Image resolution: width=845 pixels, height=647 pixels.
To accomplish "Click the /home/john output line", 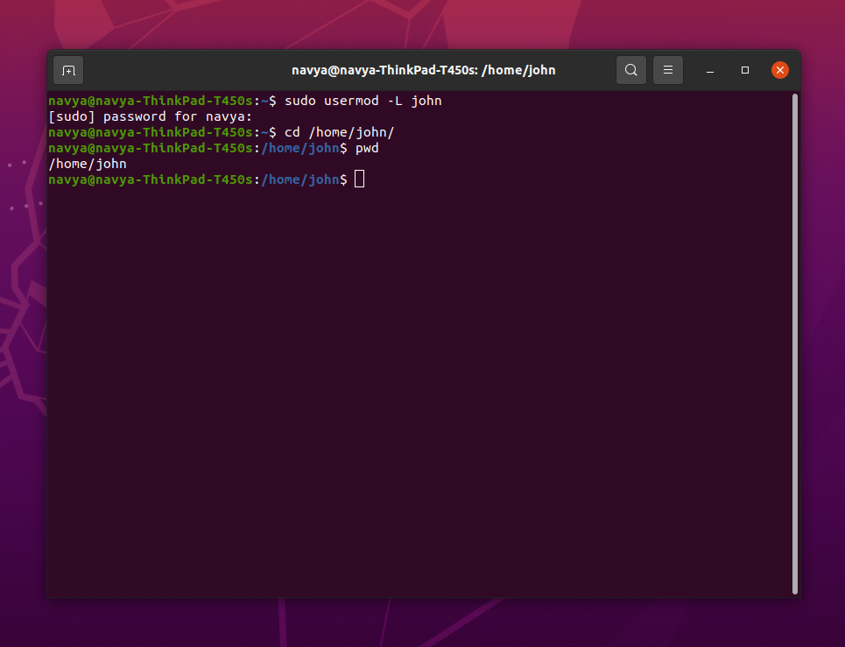I will (87, 163).
